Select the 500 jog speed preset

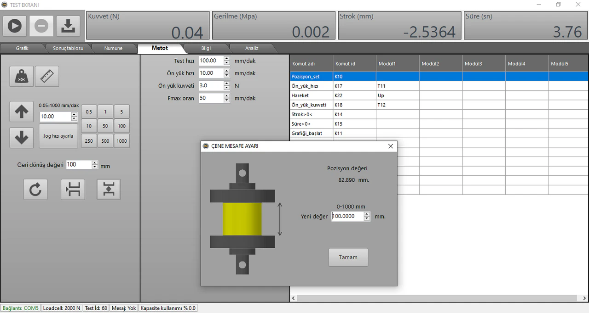click(105, 141)
